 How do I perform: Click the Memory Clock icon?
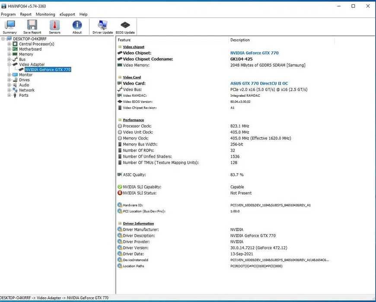pyautogui.click(x=120, y=138)
